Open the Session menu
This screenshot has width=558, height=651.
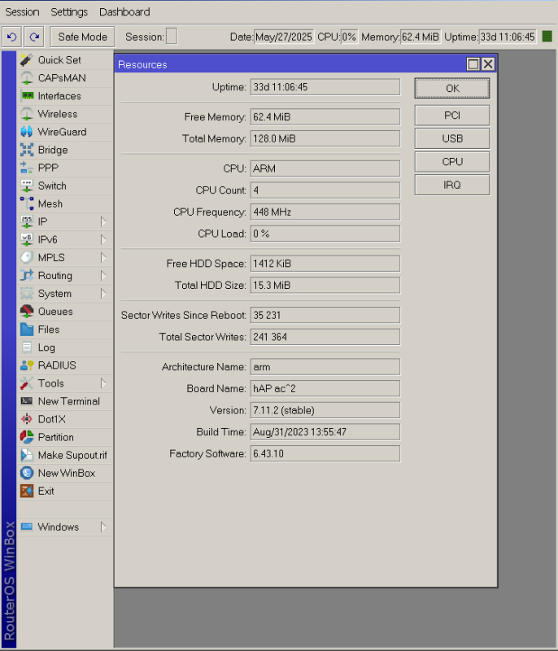22,12
